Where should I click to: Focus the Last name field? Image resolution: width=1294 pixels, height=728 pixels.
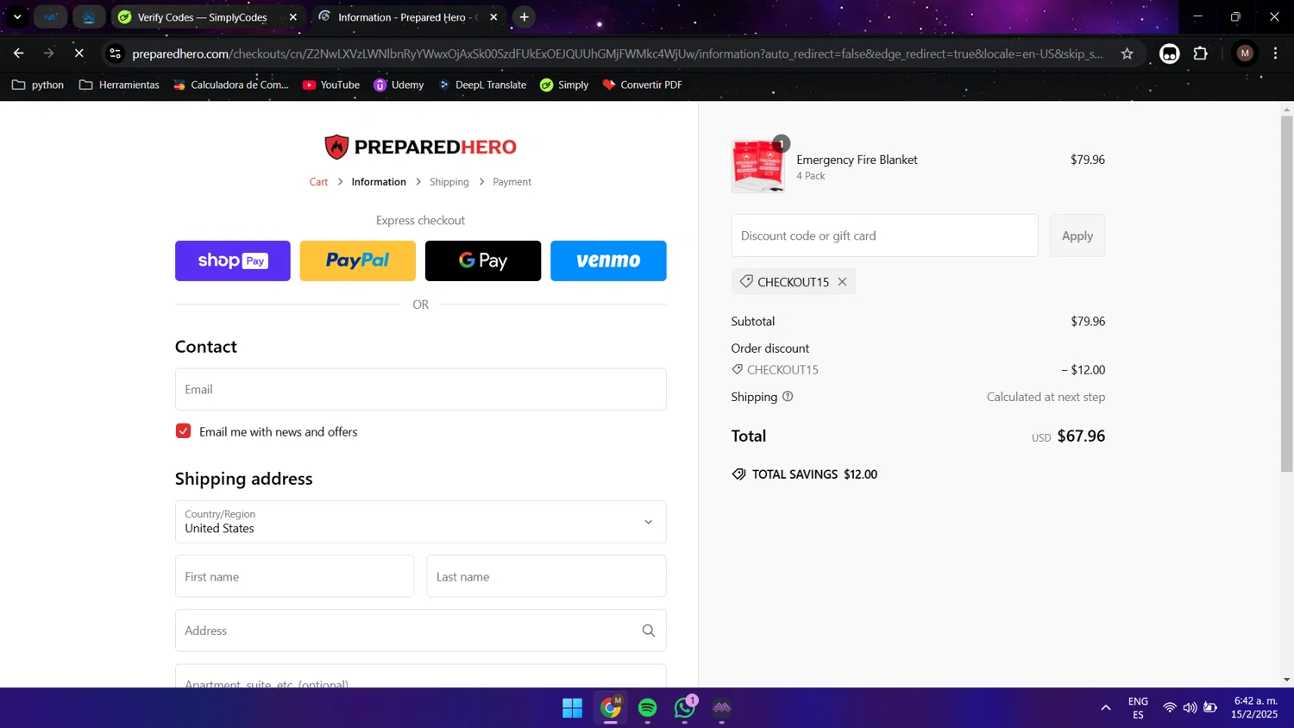click(x=546, y=576)
